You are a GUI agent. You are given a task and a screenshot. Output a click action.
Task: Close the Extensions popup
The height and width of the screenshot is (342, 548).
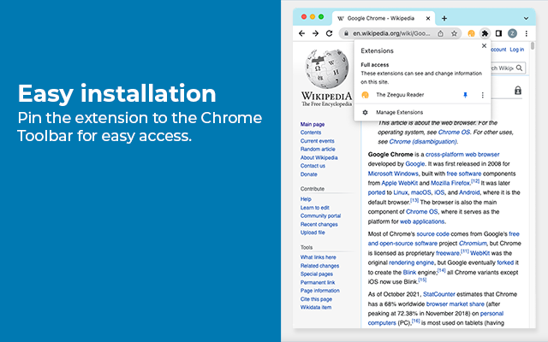tap(484, 45)
